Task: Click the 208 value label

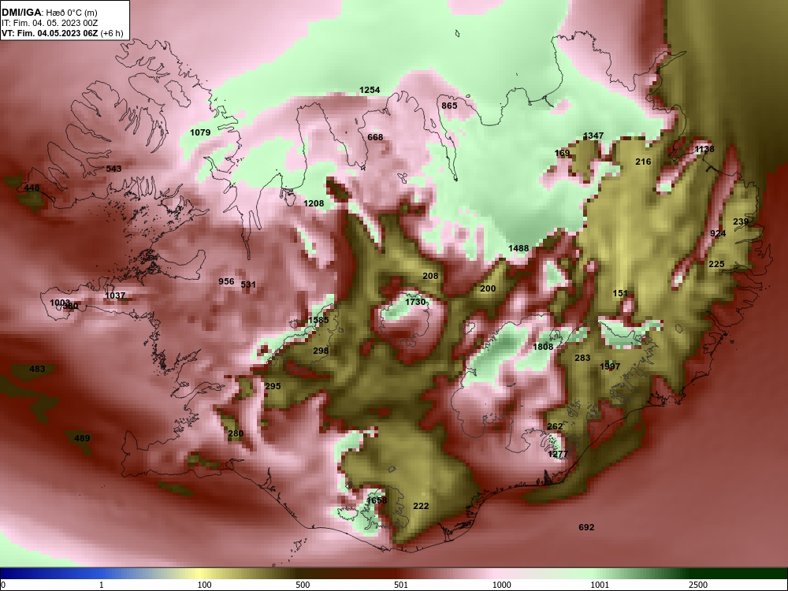Action: (430, 276)
